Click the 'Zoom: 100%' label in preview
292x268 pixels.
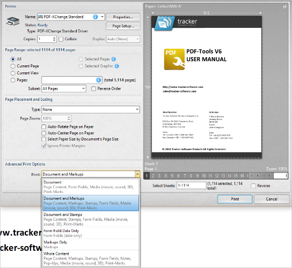276,169
